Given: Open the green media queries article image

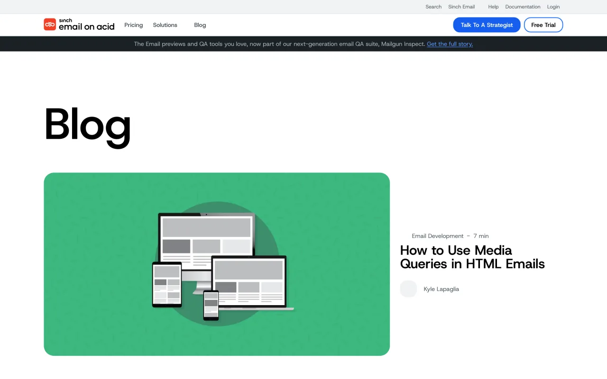Looking at the screenshot, I should [217, 264].
